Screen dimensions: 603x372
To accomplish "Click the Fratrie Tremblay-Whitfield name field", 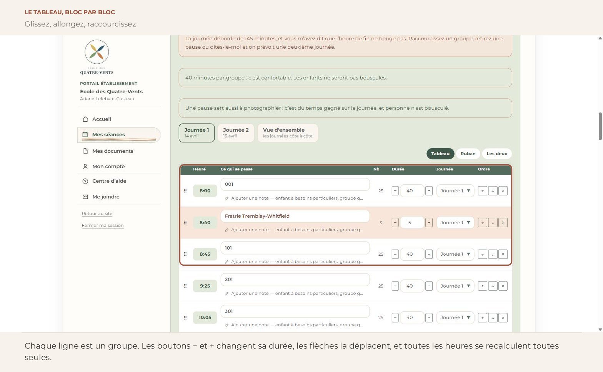I will pyautogui.click(x=295, y=216).
